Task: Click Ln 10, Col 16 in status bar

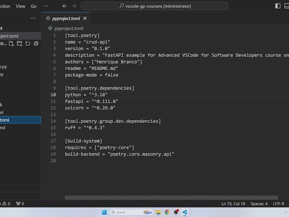Action: (x=233, y=203)
